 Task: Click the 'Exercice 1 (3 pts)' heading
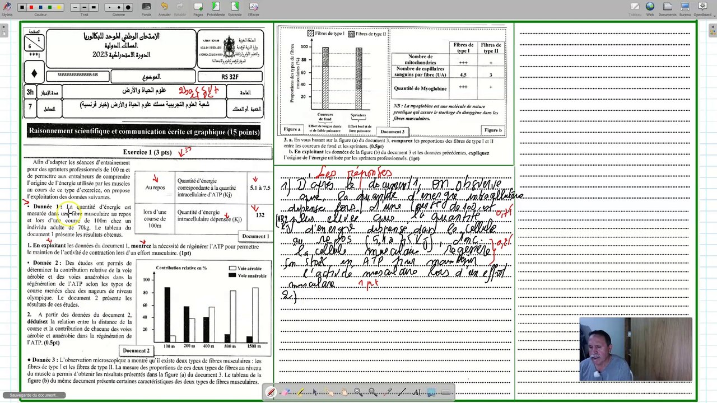[x=147, y=152]
